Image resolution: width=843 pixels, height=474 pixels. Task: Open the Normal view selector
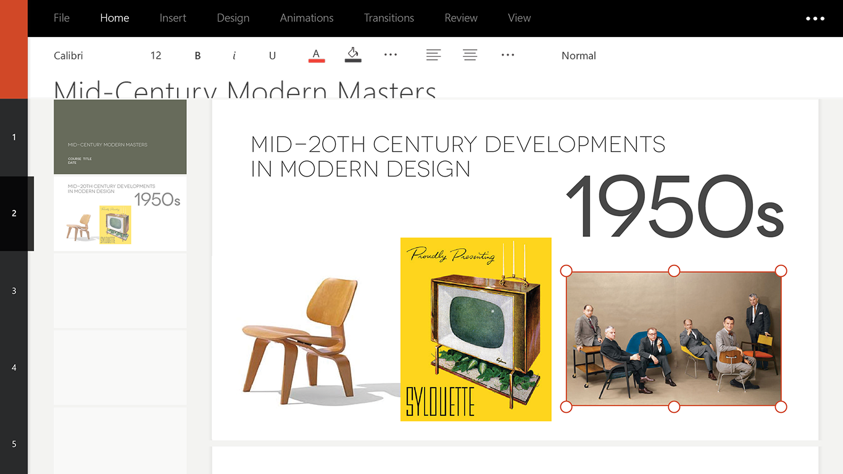click(579, 56)
